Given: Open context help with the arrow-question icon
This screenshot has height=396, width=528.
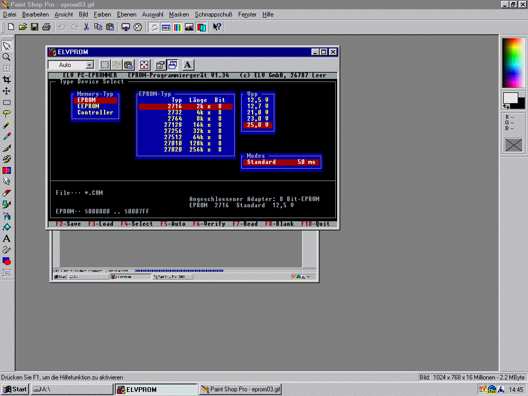Looking at the screenshot, I should click(217, 27).
